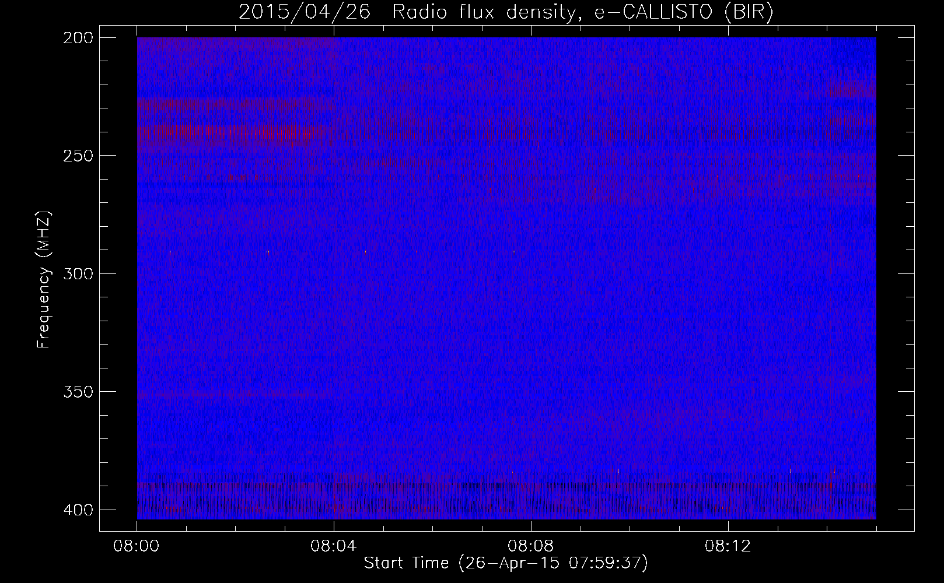Click the 08:00 time tick label
Viewport: 944px width, 583px height.
pos(137,546)
